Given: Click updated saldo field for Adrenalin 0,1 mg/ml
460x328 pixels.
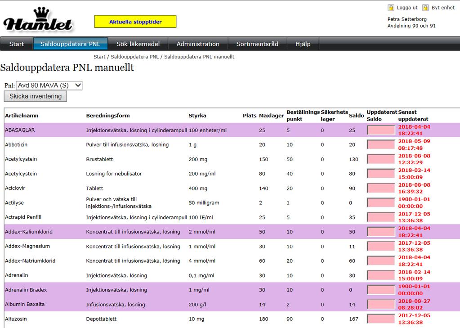Looking at the screenshot, I should (x=381, y=275).
